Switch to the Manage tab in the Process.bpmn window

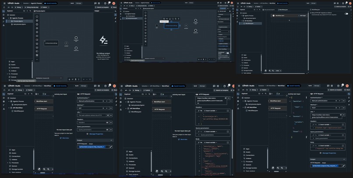(x=78, y=3)
